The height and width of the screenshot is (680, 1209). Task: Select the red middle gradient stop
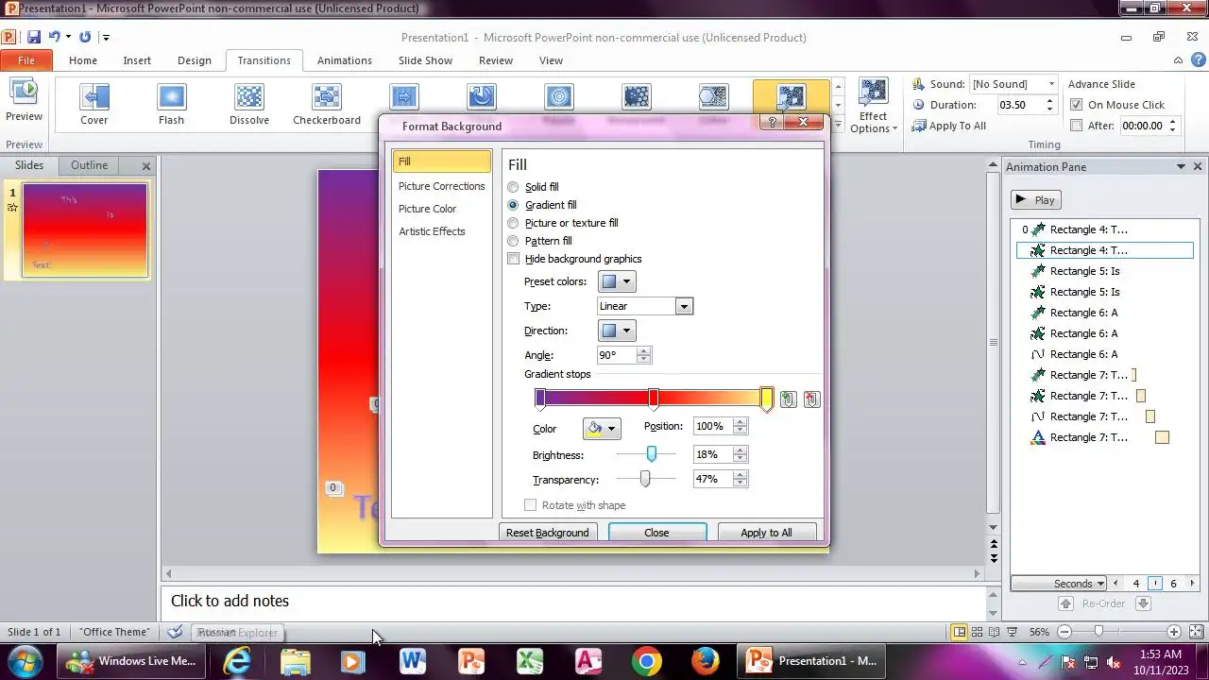(x=654, y=399)
